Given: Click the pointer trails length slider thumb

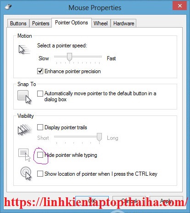Looking at the screenshot, I should [x=99, y=137].
